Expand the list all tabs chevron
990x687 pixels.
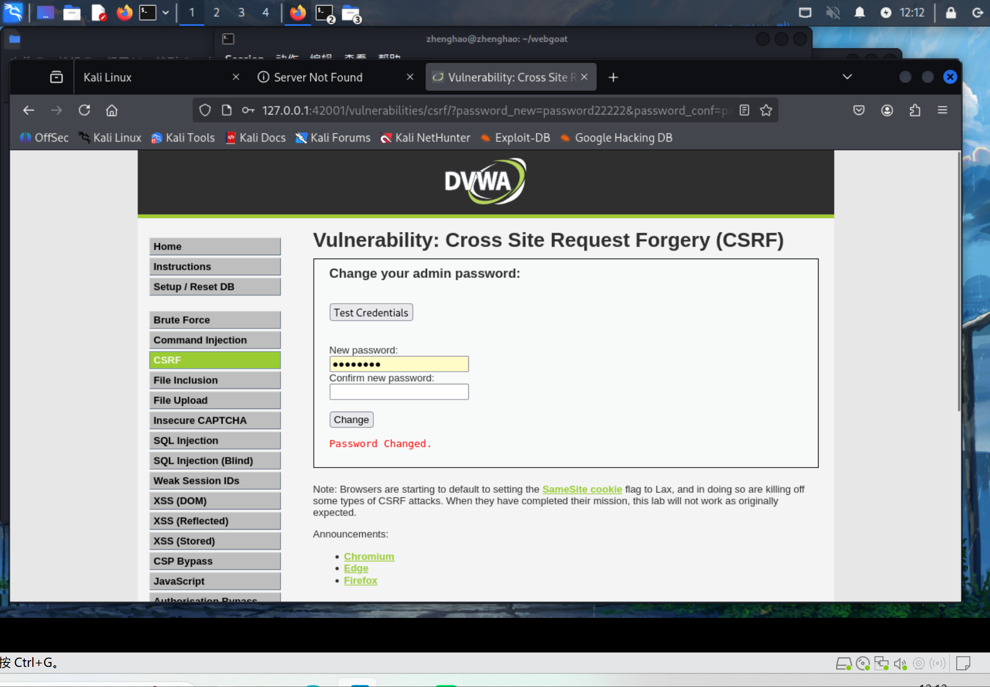pyautogui.click(x=847, y=77)
